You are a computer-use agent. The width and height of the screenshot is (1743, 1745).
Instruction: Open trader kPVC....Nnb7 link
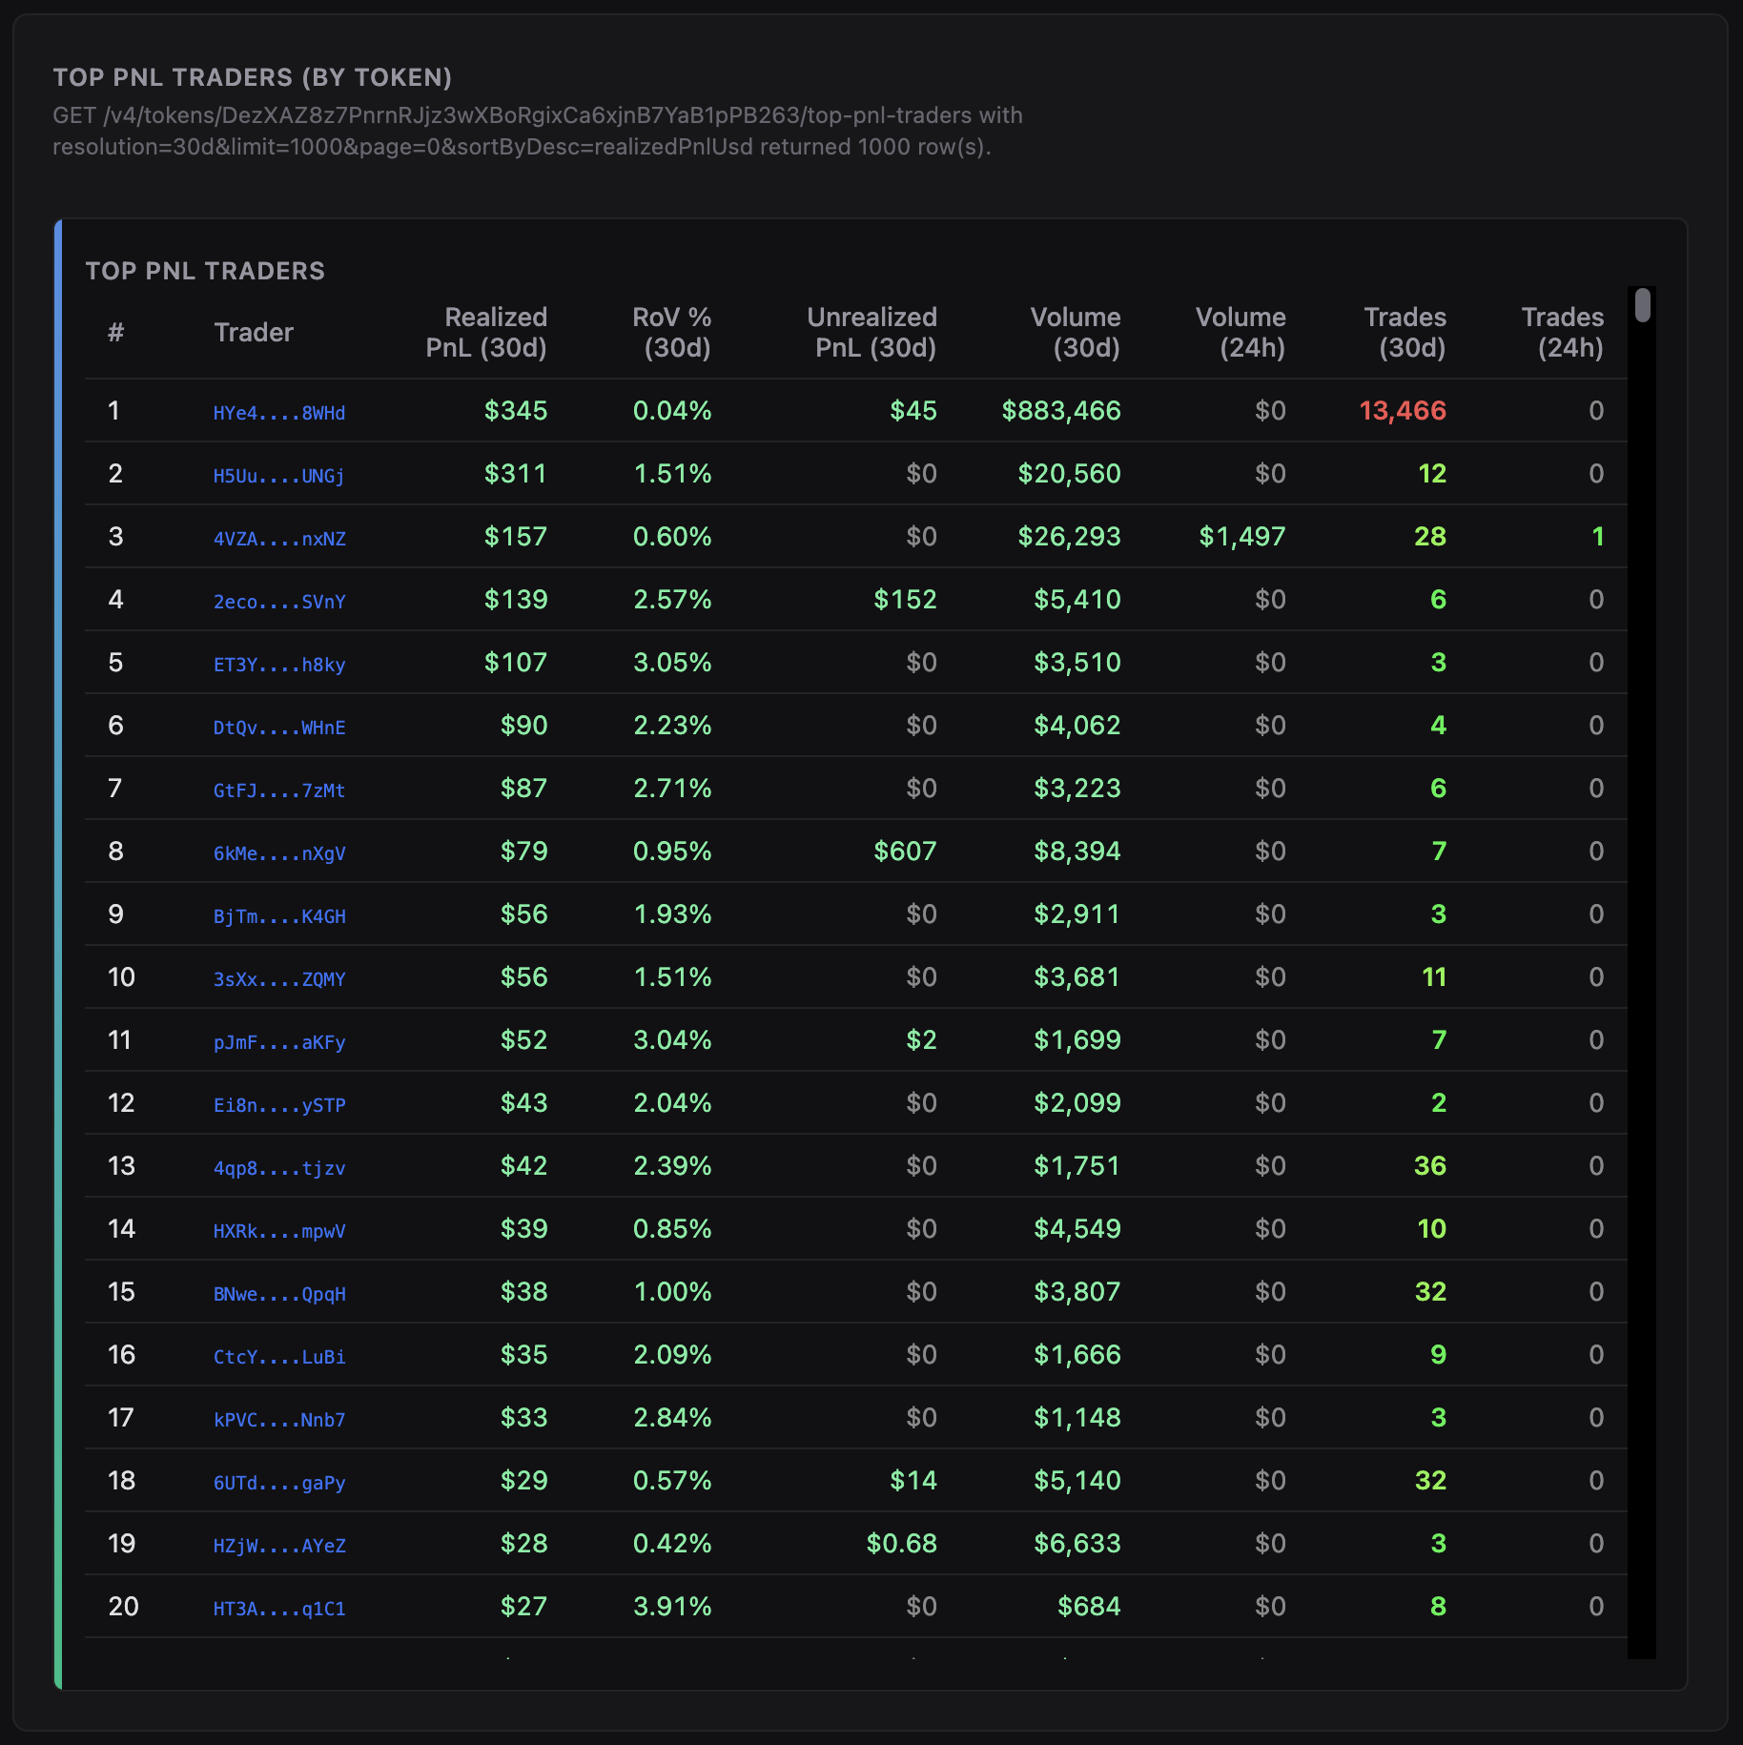[x=279, y=1420]
